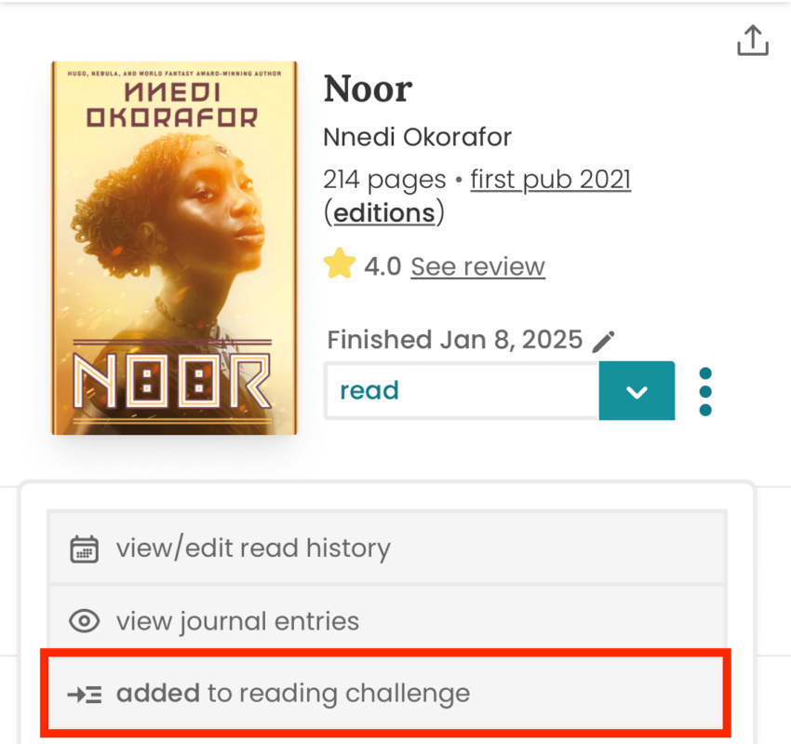Expand the options under the read status selector
791x744 pixels.
point(637,390)
